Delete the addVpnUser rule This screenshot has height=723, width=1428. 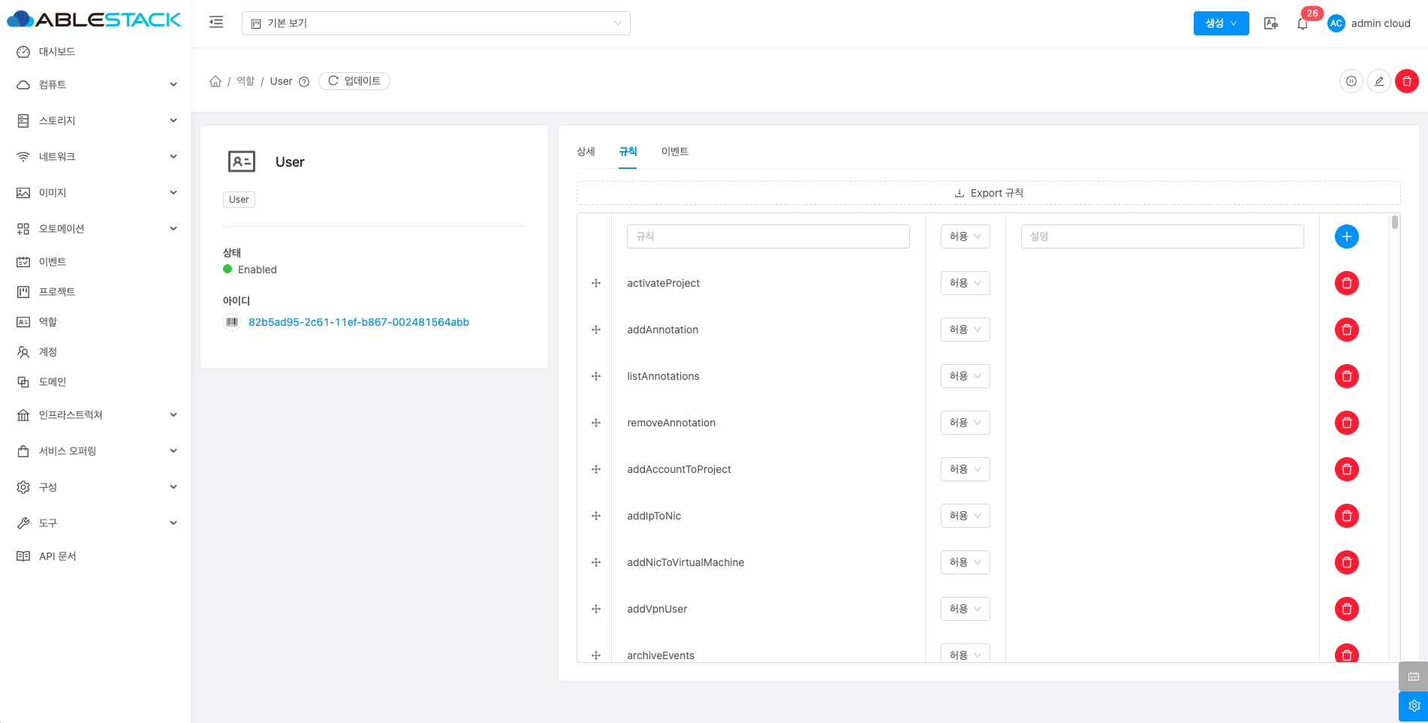coord(1346,609)
